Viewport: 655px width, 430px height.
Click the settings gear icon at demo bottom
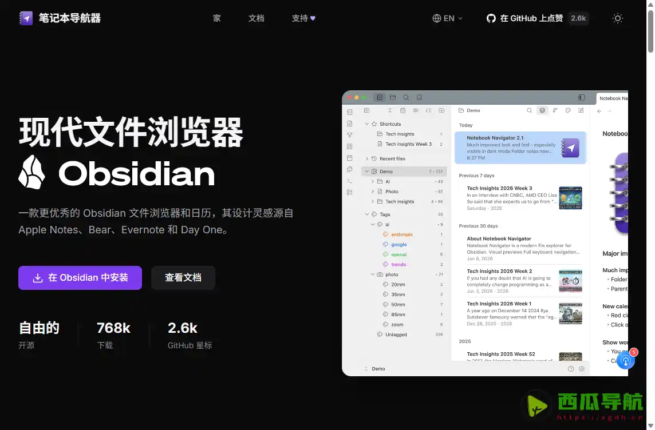pyautogui.click(x=582, y=369)
